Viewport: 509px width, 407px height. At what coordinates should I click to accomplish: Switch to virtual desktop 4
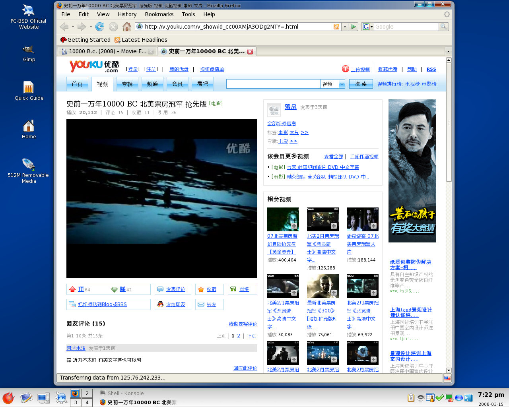87,402
